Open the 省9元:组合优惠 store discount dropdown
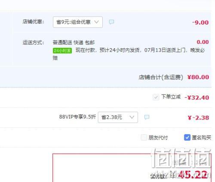The image size is (215, 182). click(x=78, y=22)
